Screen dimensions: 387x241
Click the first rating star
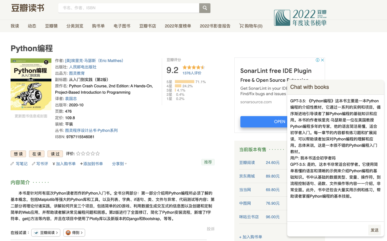78,154
